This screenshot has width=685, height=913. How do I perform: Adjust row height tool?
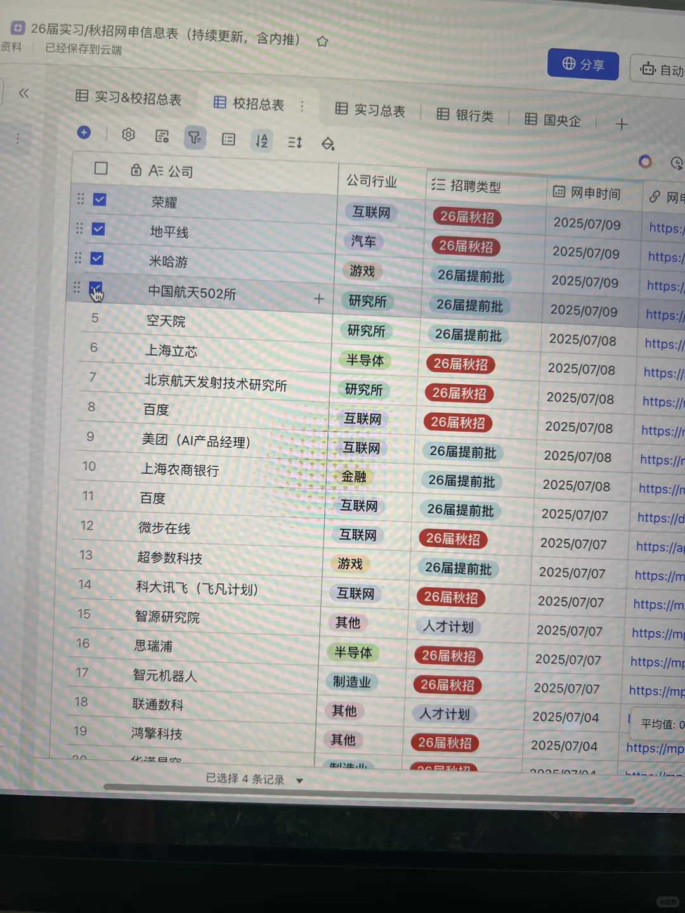click(x=295, y=143)
